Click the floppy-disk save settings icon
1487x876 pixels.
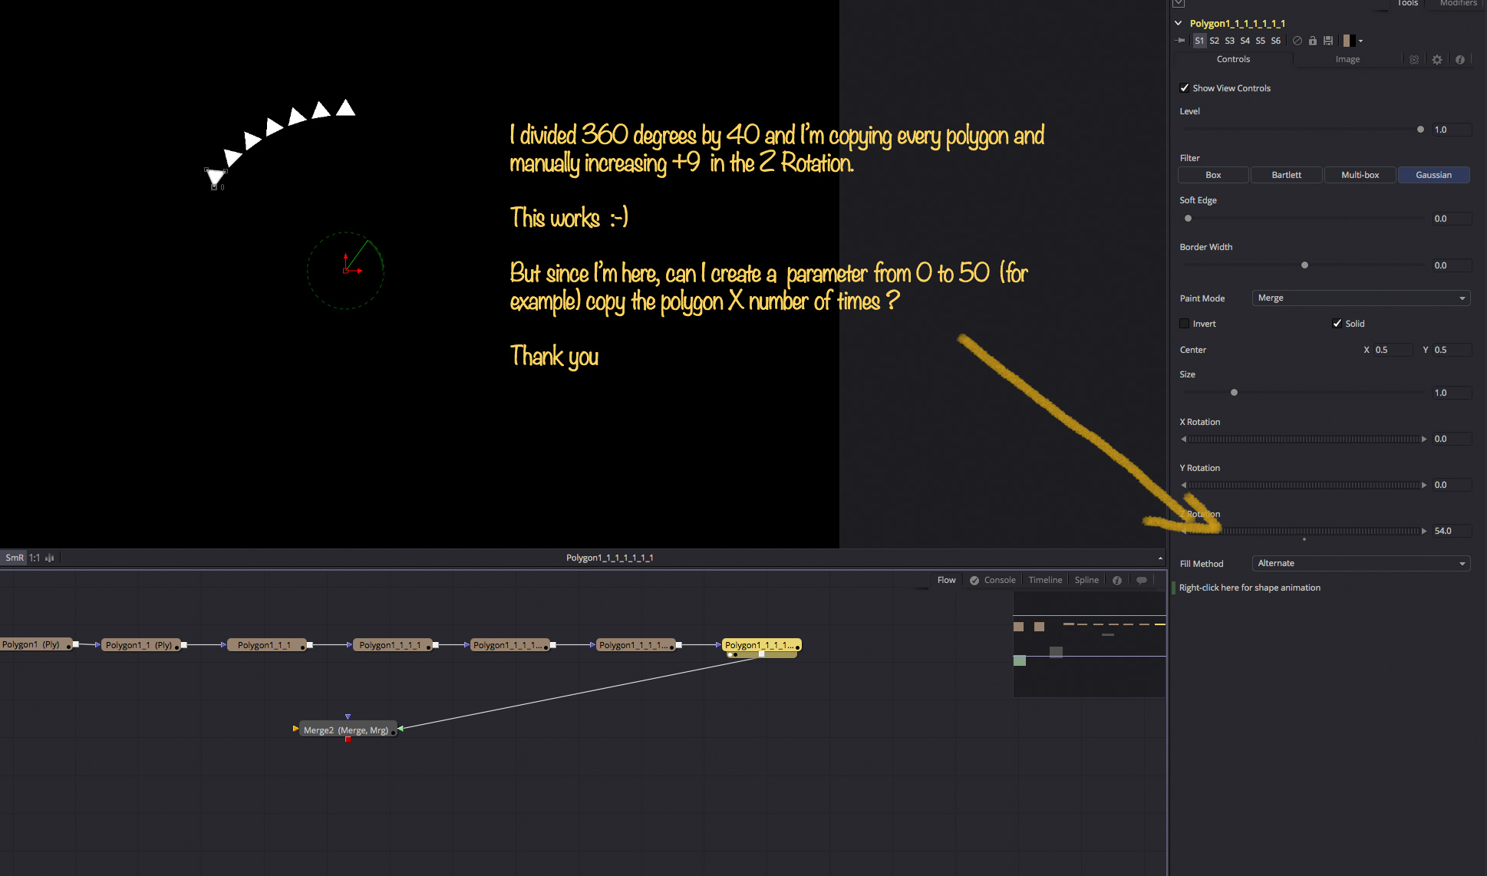coord(1328,41)
